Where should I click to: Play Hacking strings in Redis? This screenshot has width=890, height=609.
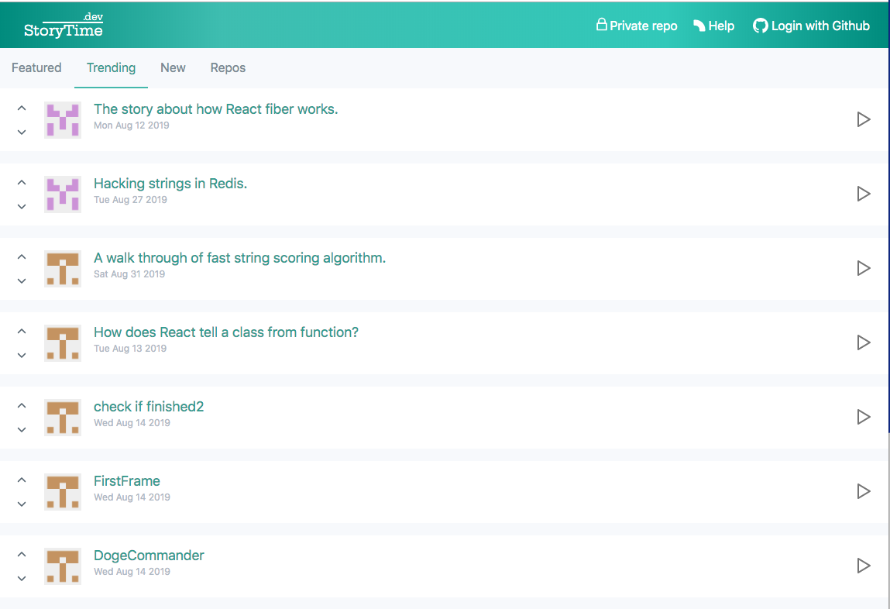[864, 194]
